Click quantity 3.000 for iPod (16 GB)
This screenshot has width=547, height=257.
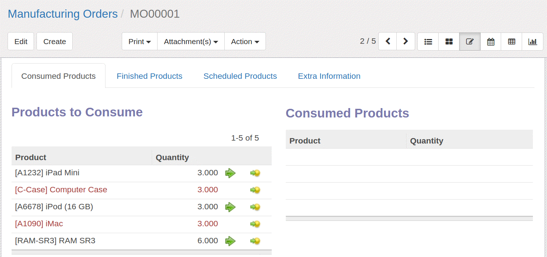[208, 207]
